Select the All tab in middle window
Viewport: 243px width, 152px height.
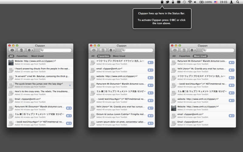pos(93,56)
